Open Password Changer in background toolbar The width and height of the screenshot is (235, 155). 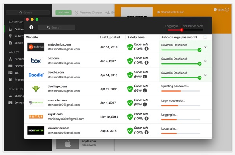[x=88, y=13]
